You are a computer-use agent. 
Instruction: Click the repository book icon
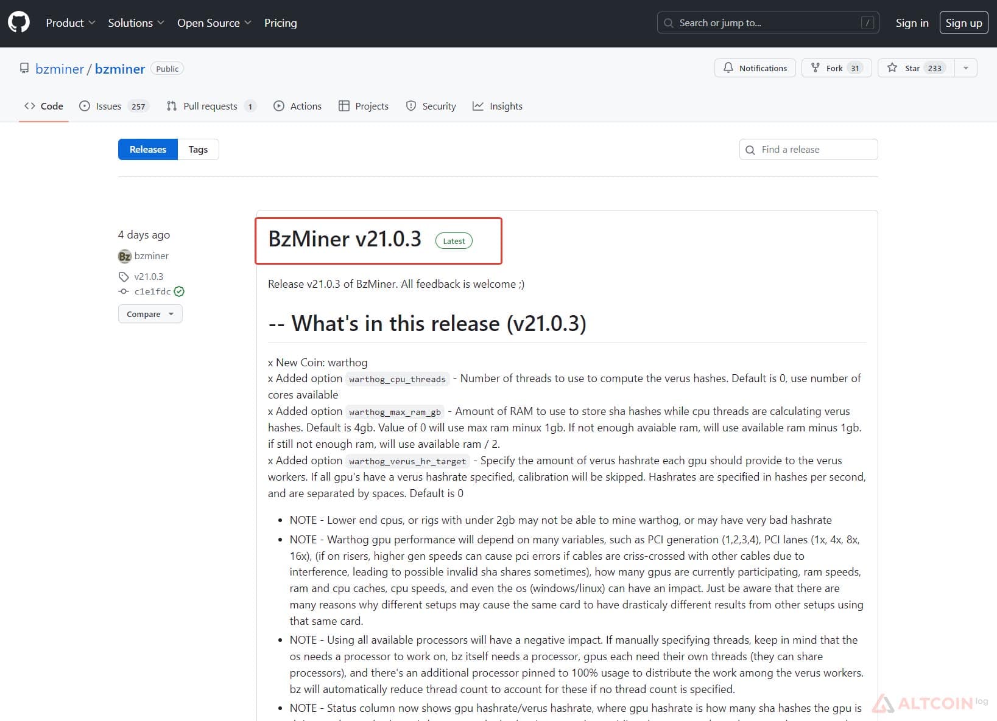pyautogui.click(x=24, y=68)
